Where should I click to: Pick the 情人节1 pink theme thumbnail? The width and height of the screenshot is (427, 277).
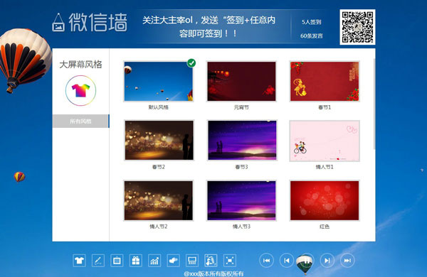pos(325,141)
